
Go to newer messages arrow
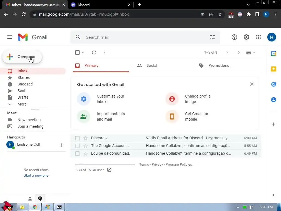[x=227, y=52]
